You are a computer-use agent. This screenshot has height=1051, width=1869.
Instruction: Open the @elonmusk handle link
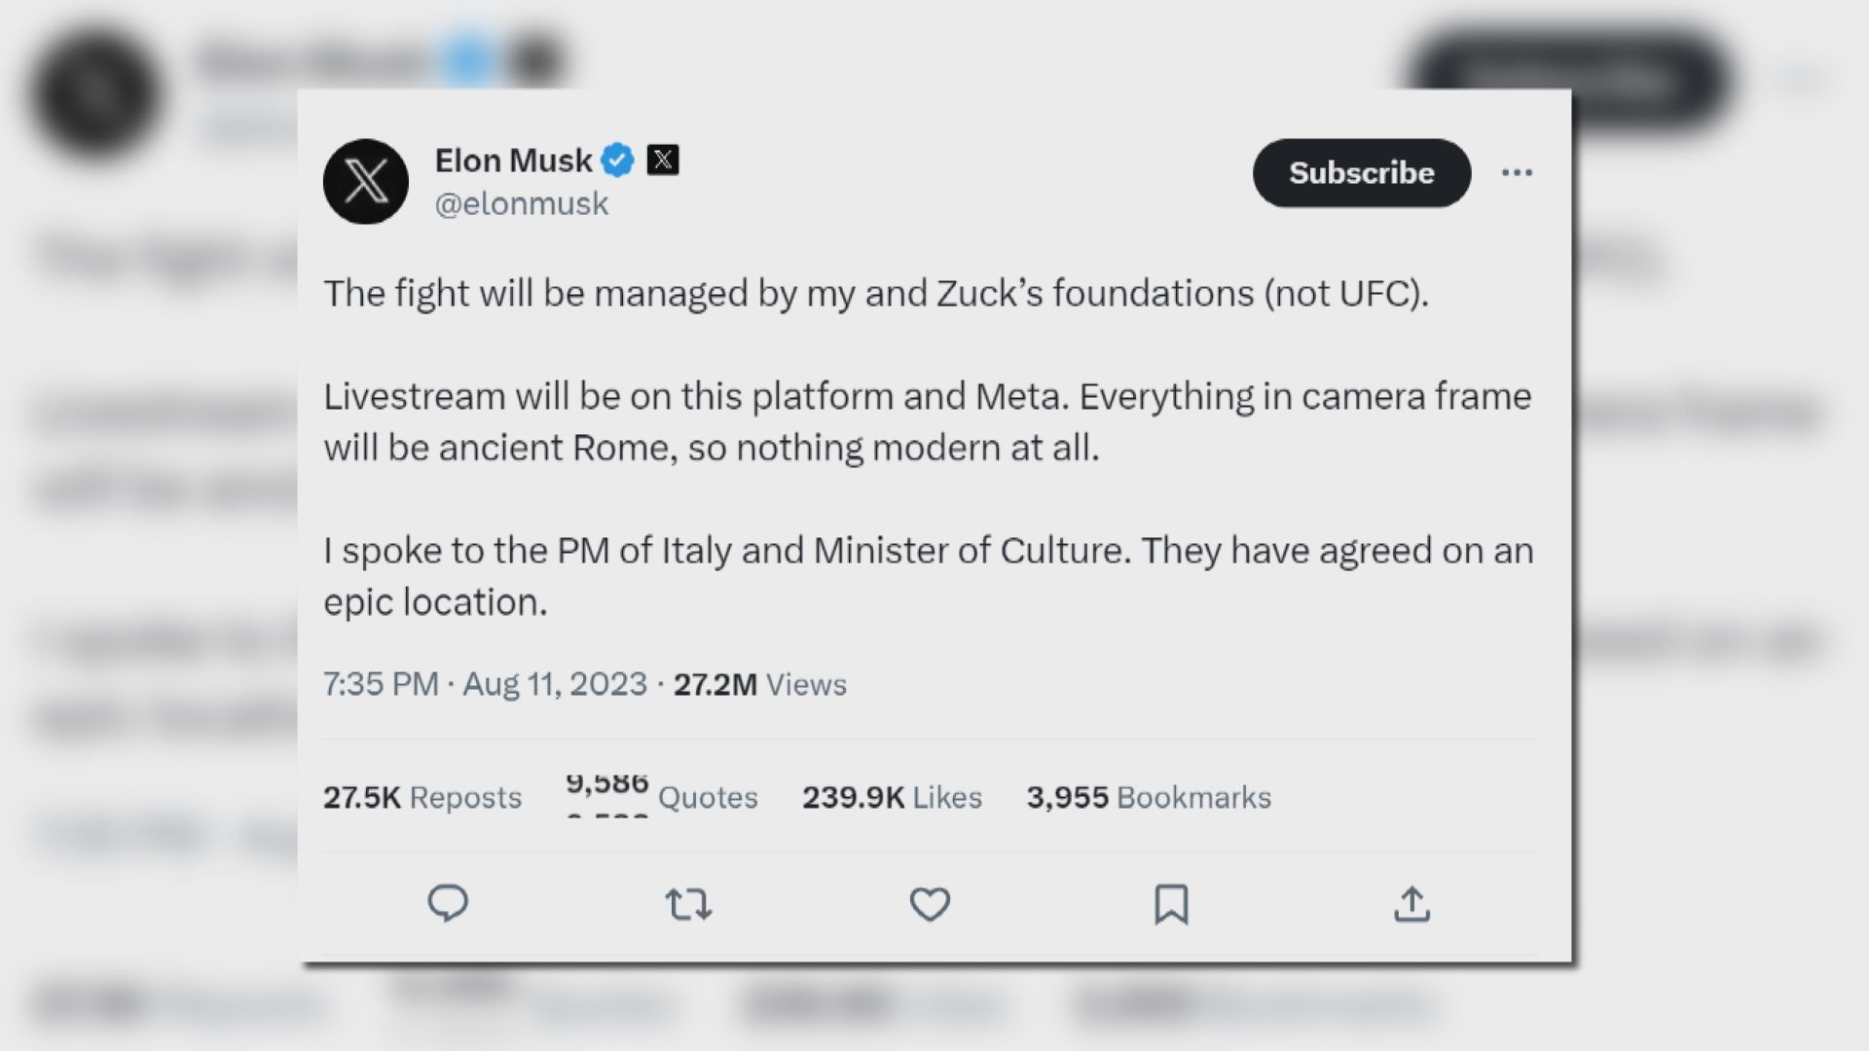tap(522, 204)
